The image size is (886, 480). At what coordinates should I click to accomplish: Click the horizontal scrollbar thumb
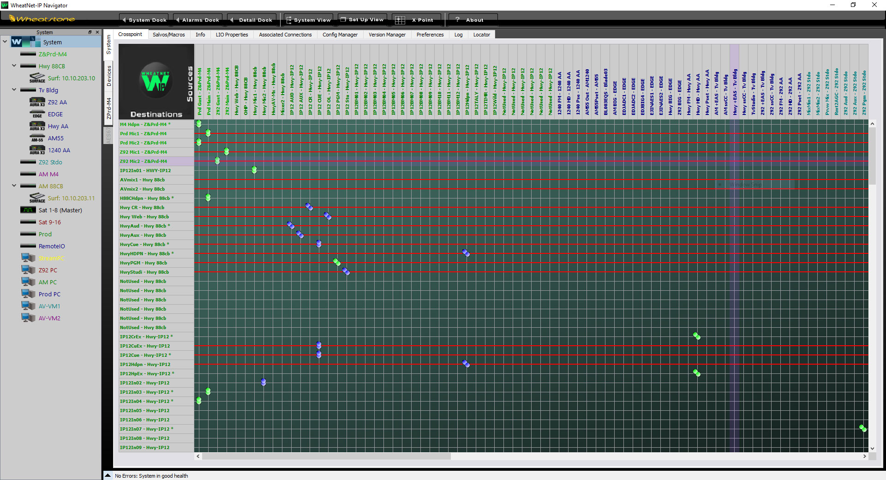click(x=326, y=456)
